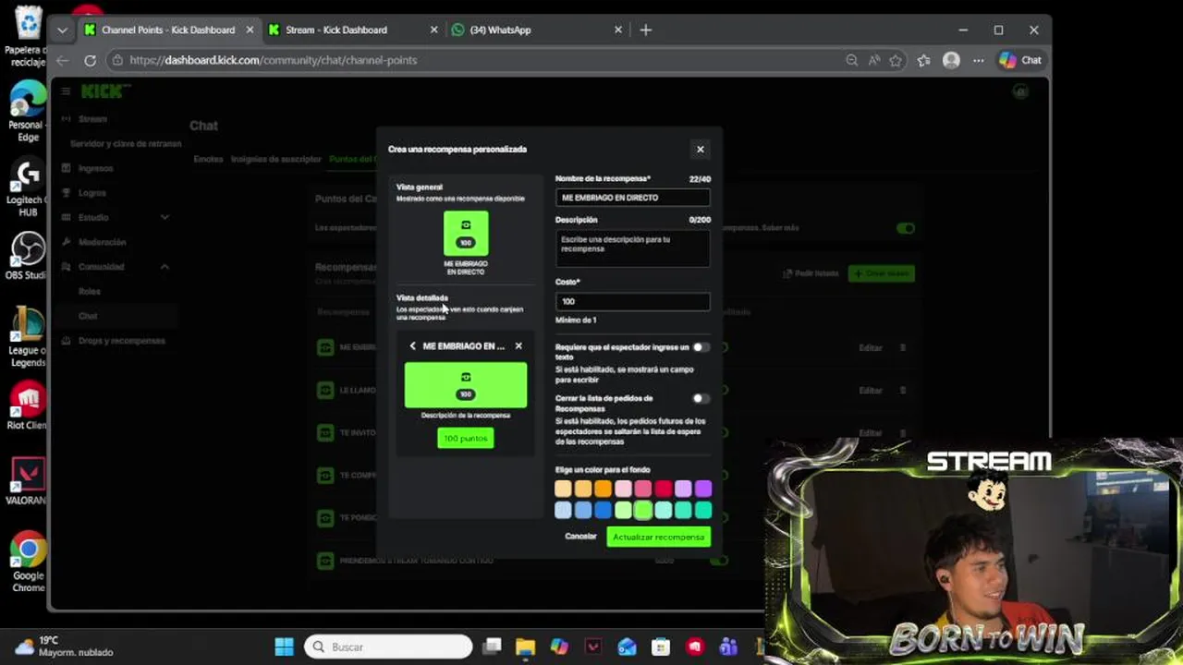Open the League of Legends desktop icon
Screen dimensions: 1183x665
pyautogui.click(x=28, y=336)
